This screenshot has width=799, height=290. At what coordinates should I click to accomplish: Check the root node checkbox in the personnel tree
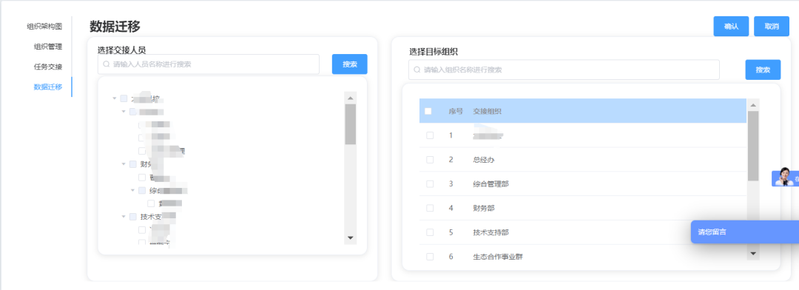click(x=124, y=99)
